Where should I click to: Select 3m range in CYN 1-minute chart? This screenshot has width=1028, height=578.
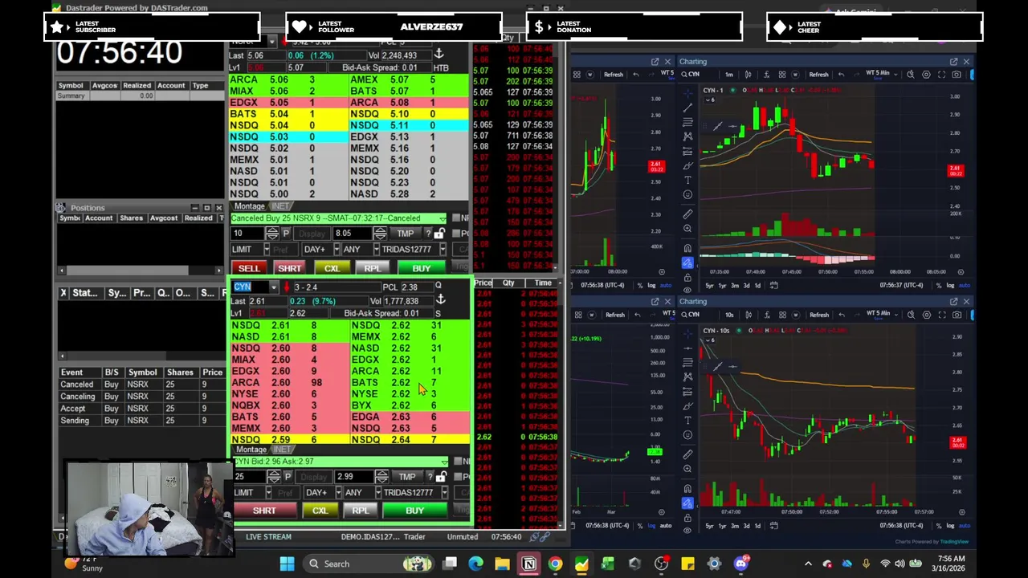click(735, 286)
